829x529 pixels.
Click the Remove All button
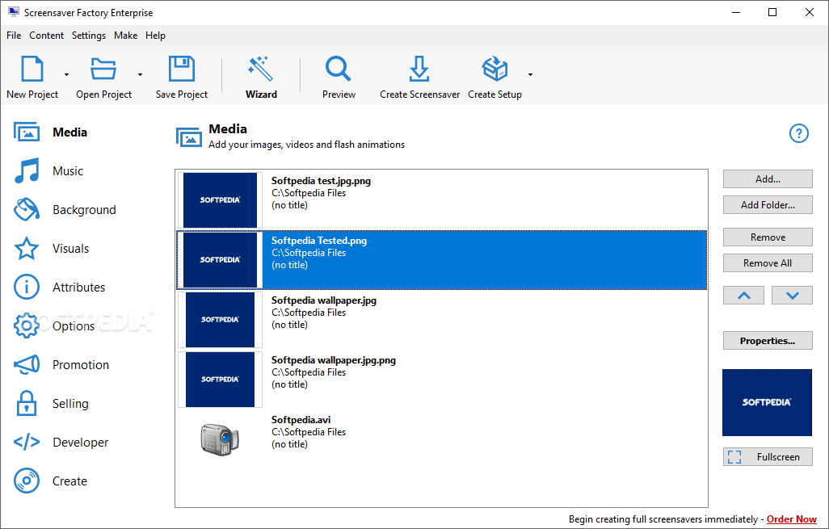[x=768, y=263]
